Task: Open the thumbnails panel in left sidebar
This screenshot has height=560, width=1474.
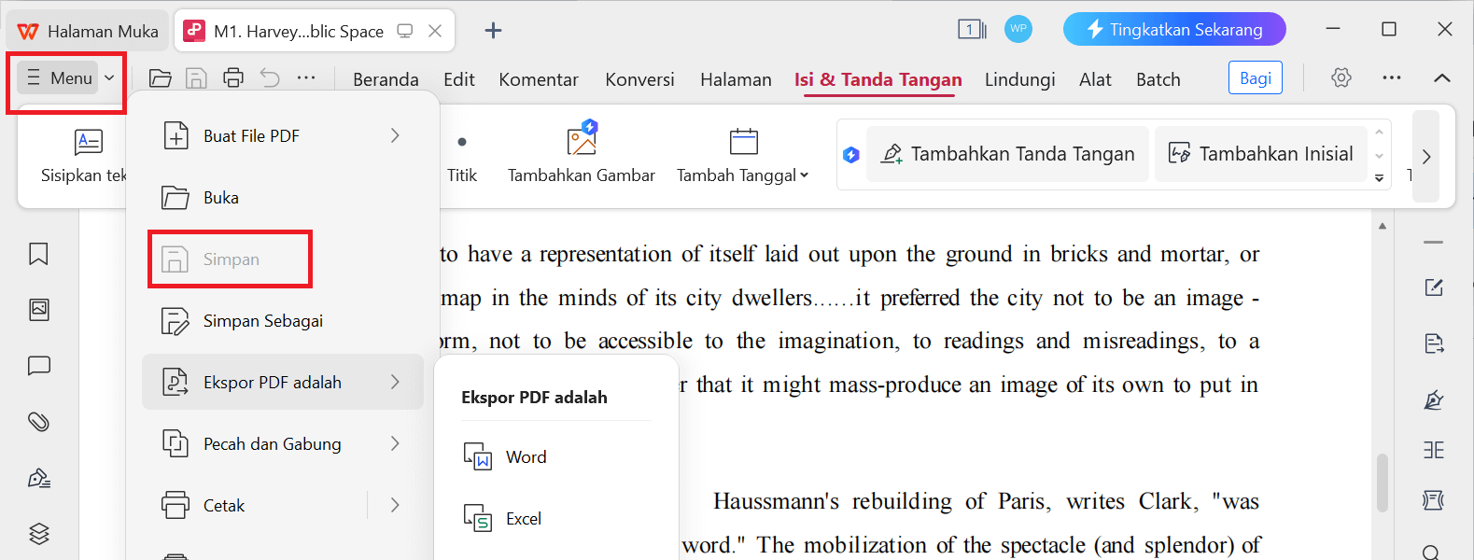Action: coord(38,310)
